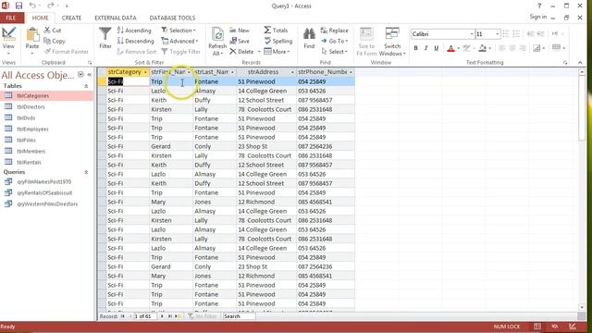Viewport: 592px width, 333px height.
Task: Click the font color red A button
Action: (x=450, y=48)
